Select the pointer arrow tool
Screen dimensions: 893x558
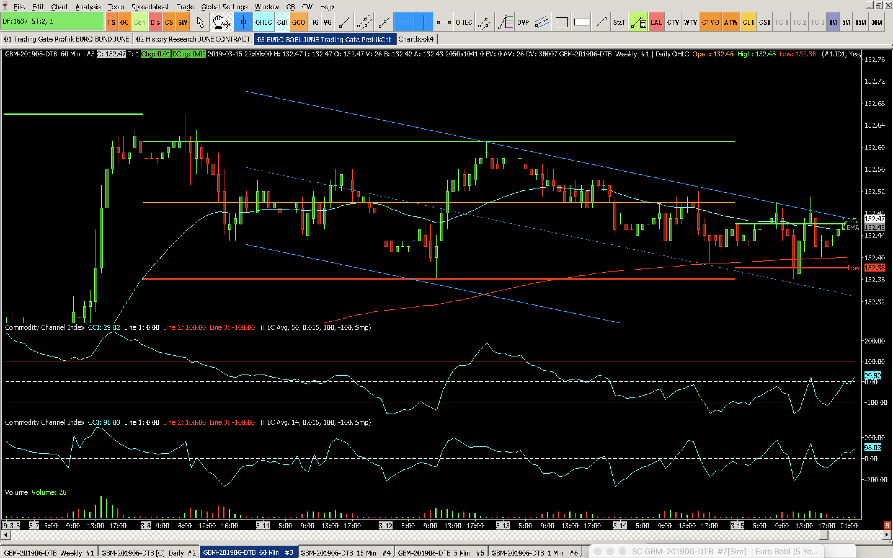[200, 22]
